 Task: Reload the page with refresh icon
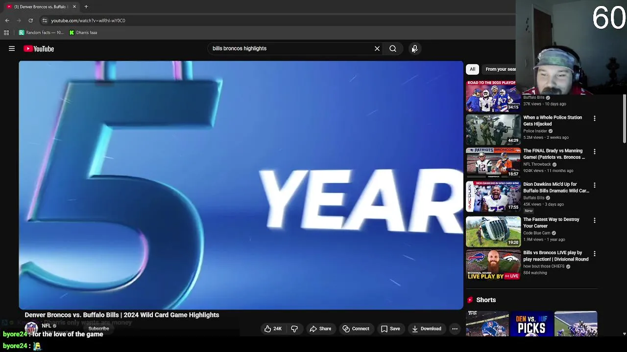pos(30,21)
